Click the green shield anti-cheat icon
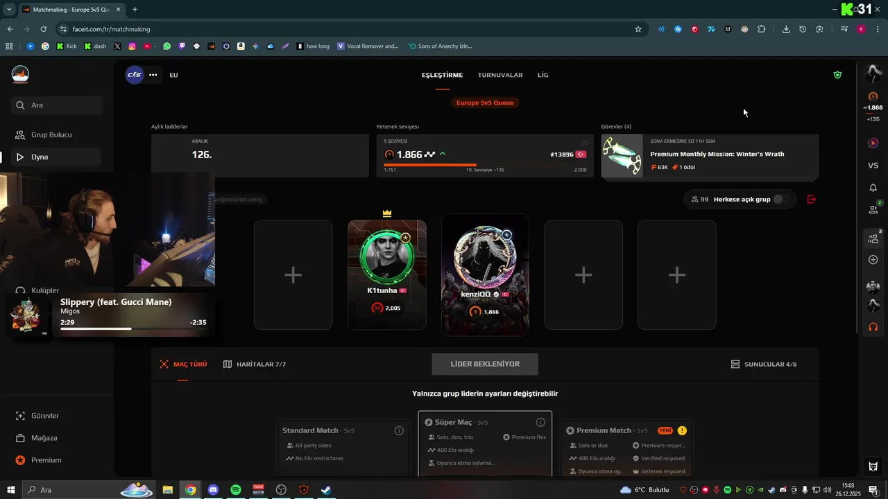888x499 pixels. click(837, 75)
